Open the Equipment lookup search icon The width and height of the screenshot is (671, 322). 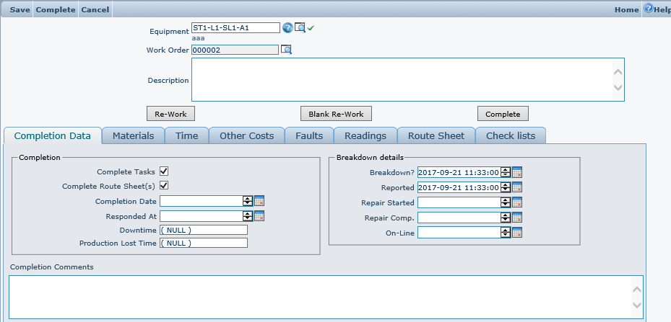point(300,28)
